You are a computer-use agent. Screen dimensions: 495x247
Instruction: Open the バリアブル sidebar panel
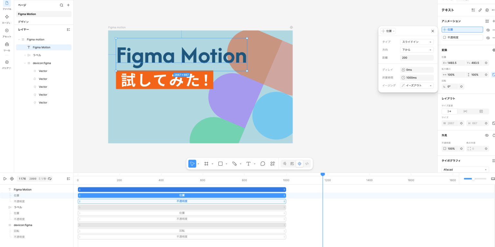pos(7,64)
